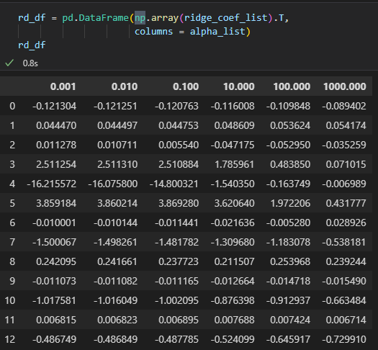Click the 10.000 column header
The height and width of the screenshot is (350, 378).
(239, 86)
